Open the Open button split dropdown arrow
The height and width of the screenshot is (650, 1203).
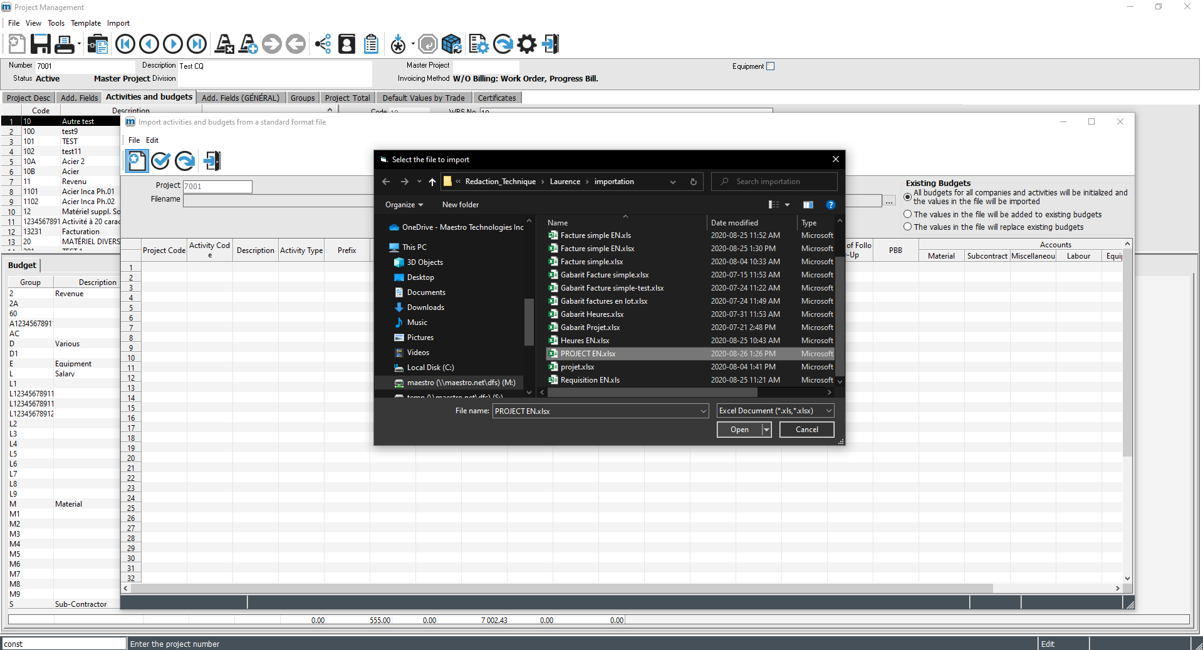click(x=766, y=430)
